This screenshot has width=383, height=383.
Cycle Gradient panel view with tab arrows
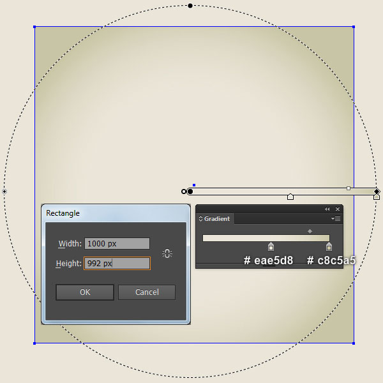[200, 218]
